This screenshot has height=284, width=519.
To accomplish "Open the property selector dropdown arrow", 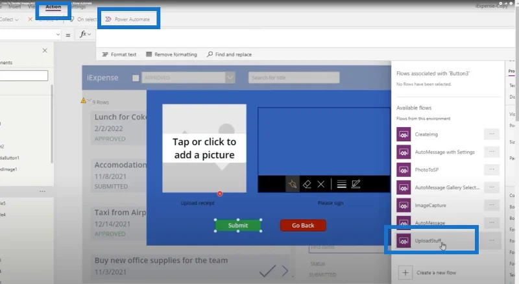I will pos(58,34).
